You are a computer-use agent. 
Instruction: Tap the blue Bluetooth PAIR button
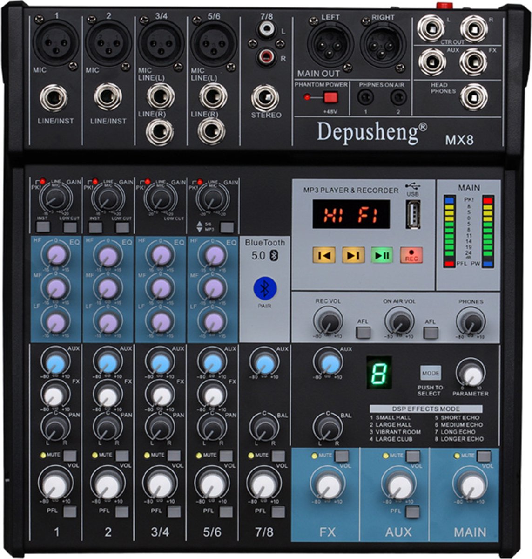coord(265,289)
